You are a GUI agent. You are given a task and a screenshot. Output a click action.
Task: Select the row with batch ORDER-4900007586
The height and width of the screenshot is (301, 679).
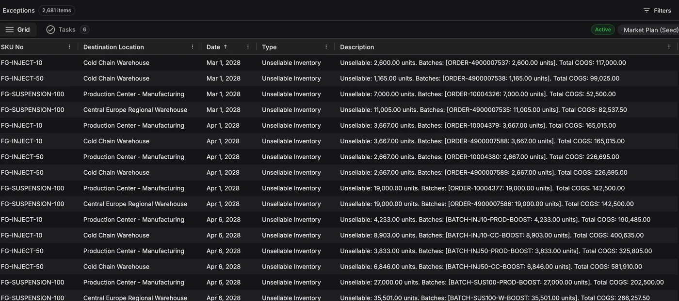tap(339, 204)
